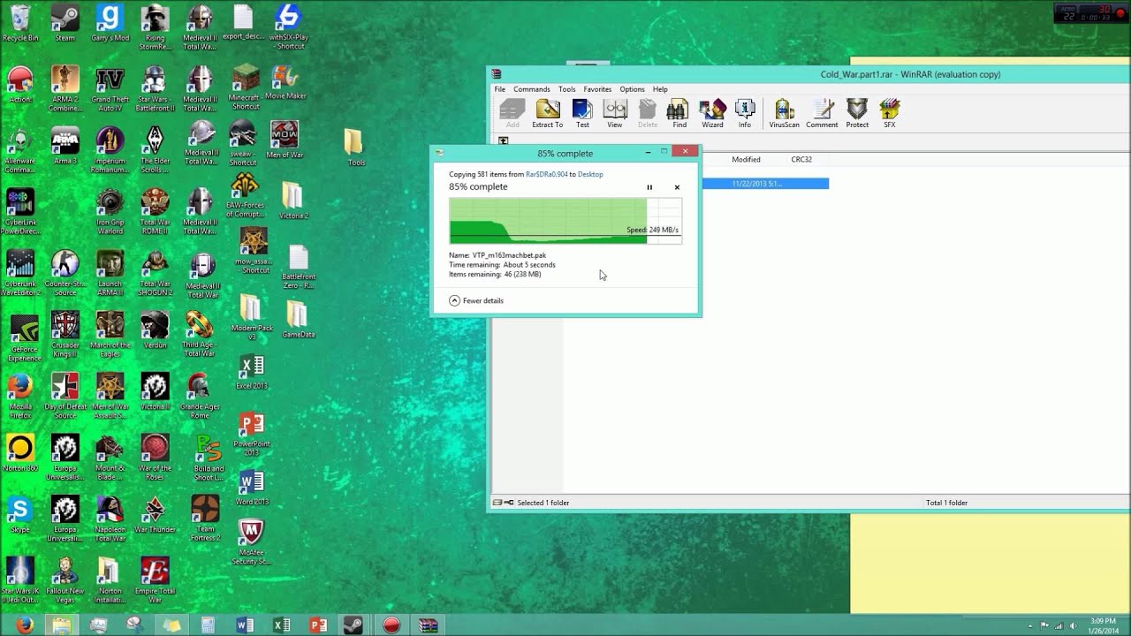Open the File menu in WinRAR
Screen dimensions: 1131x636
pos(499,89)
